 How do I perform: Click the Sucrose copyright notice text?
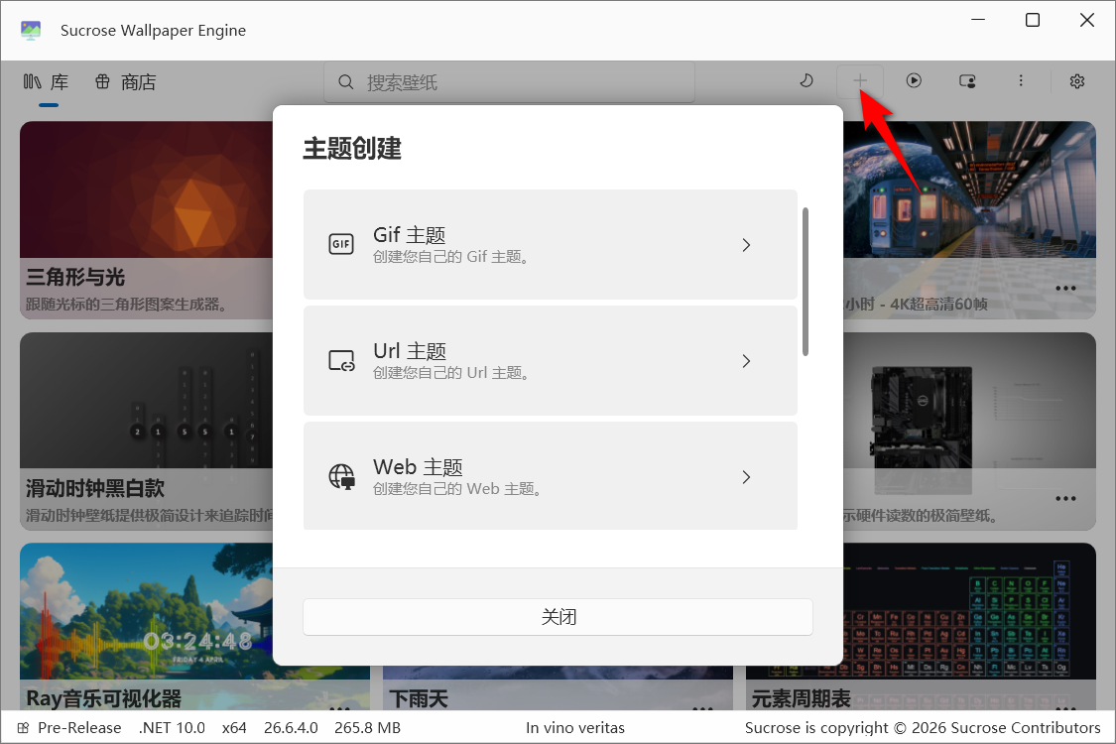coord(923,727)
